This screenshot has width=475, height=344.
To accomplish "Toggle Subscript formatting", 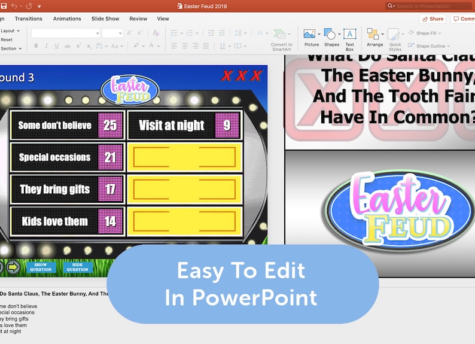I will (x=89, y=46).
